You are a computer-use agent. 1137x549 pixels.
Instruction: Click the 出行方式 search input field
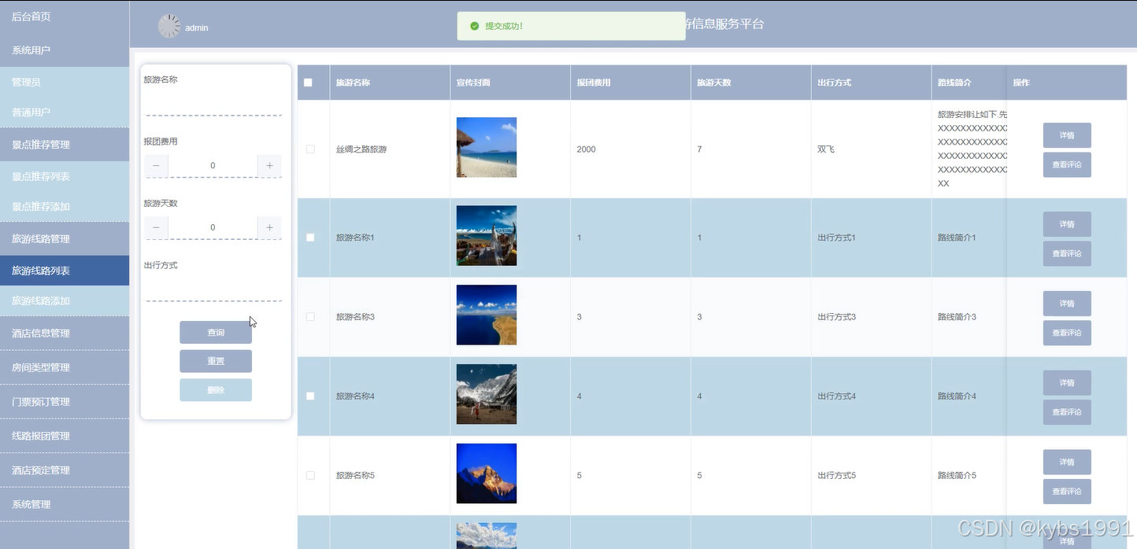click(213, 289)
